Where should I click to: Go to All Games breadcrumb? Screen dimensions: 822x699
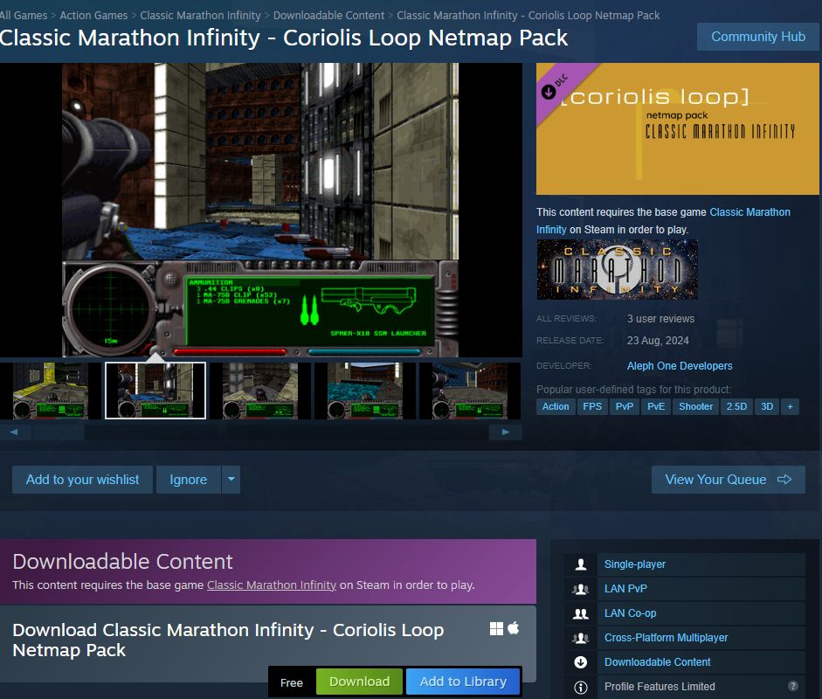tap(24, 15)
